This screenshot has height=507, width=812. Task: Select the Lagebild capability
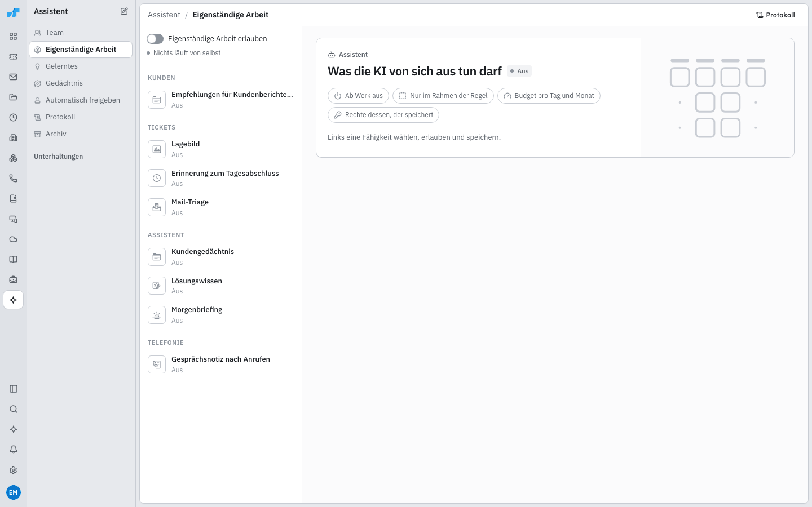(x=220, y=149)
